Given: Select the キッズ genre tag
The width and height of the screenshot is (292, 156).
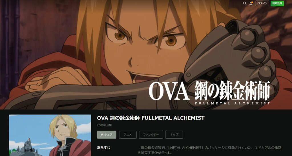Looking at the screenshot, I should click(174, 135).
